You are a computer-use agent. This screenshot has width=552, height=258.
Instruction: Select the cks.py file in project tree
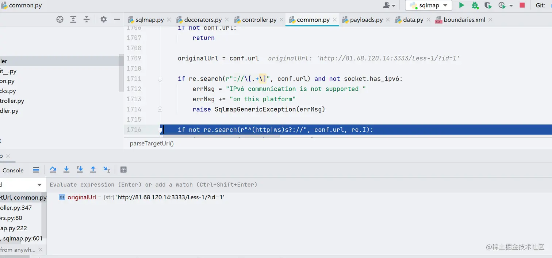[x=8, y=91]
